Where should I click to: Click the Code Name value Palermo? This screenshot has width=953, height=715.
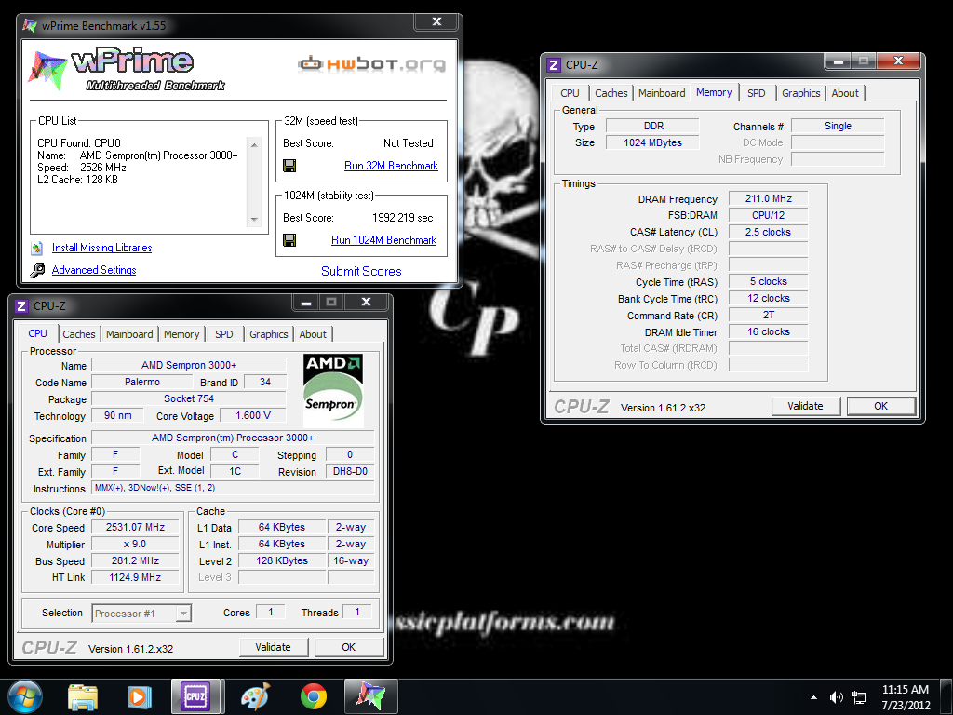pos(142,383)
